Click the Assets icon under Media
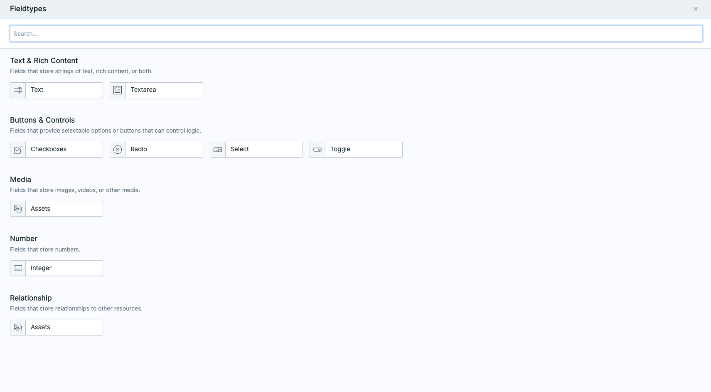 [18, 209]
